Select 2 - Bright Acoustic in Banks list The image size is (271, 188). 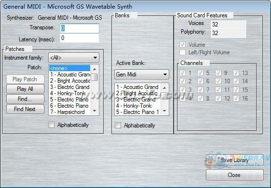tap(138, 93)
